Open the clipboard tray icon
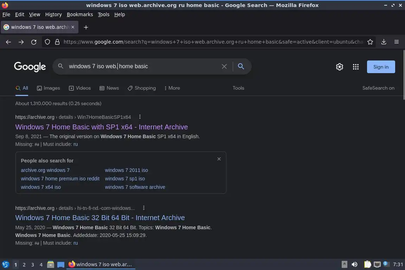405x270 pixels. pyautogui.click(x=367, y=264)
